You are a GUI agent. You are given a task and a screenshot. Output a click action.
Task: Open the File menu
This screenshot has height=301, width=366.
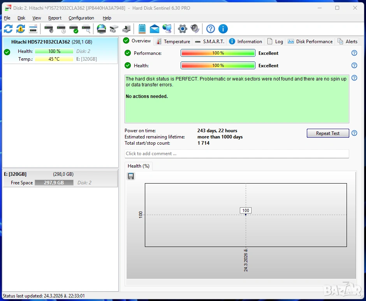pyautogui.click(x=7, y=18)
